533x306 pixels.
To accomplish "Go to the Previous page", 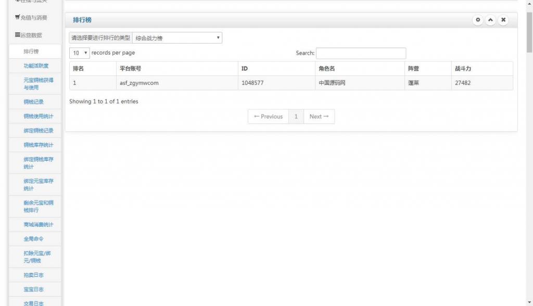I will click(x=268, y=117).
